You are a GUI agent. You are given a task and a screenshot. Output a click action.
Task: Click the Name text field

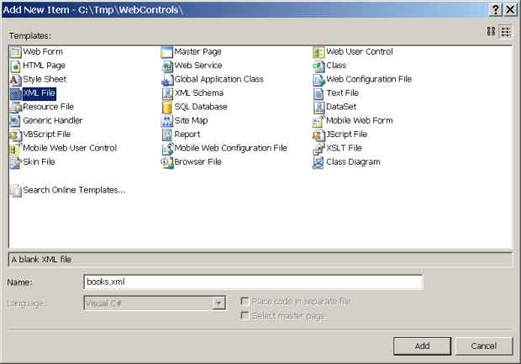pos(252,282)
